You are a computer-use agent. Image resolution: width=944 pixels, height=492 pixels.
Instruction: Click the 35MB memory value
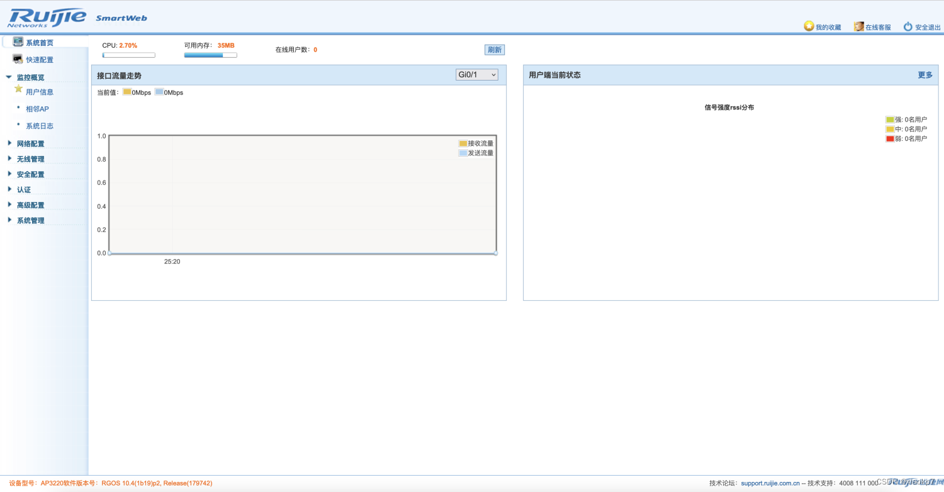pyautogui.click(x=226, y=45)
